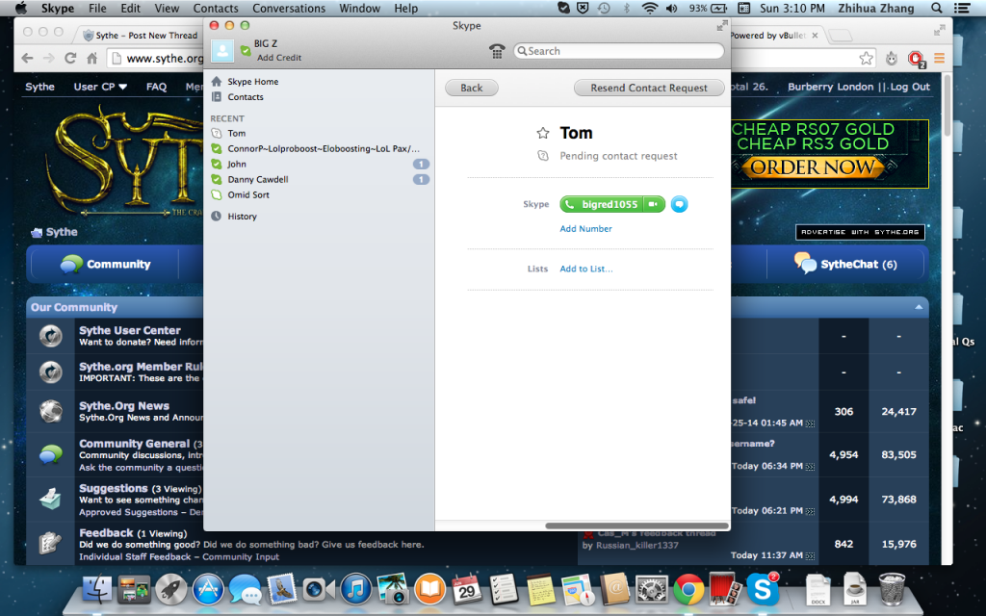Open the Edit menu
This screenshot has width=986, height=616.
coord(130,8)
